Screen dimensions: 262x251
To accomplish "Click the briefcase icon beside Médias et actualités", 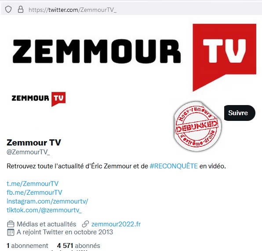I will click(x=11, y=224).
